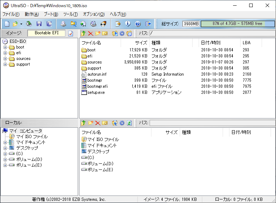This screenshot has width=276, height=203.
Task: Click the red X delete icon in local pane toolbar
Action: tap(98, 123)
